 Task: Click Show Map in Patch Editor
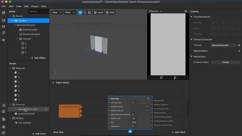point(58,132)
